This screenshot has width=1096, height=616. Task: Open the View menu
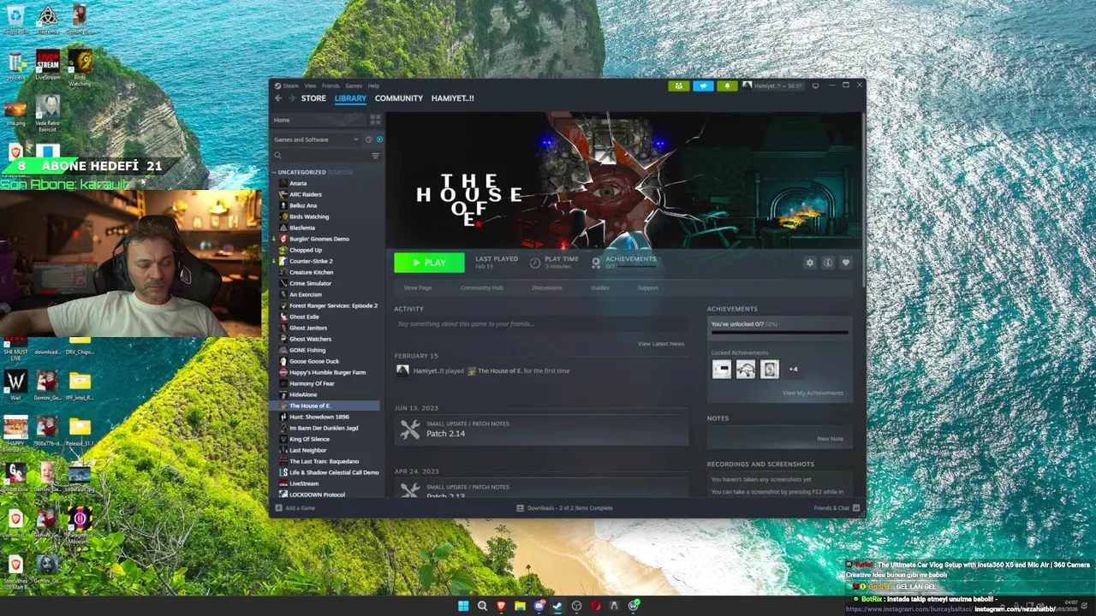coord(310,86)
